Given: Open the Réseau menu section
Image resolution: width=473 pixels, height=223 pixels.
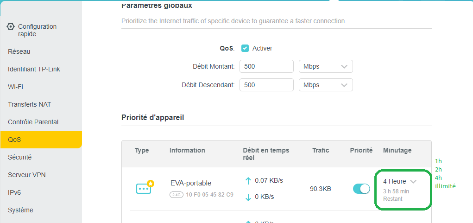Looking at the screenshot, I should (x=19, y=51).
